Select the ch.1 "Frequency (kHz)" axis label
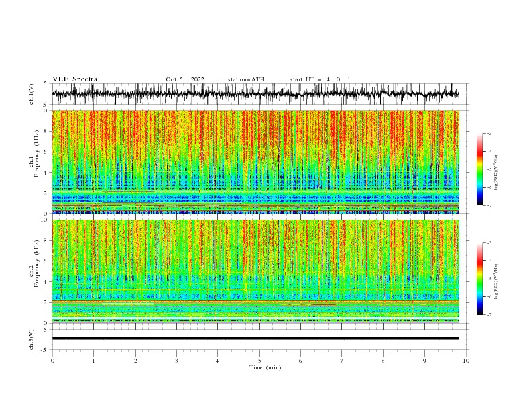This screenshot has width=525, height=405. click(36, 154)
